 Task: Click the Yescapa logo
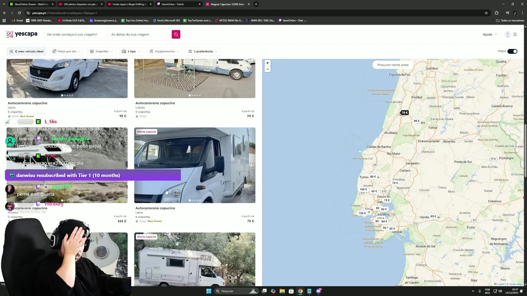coord(22,34)
